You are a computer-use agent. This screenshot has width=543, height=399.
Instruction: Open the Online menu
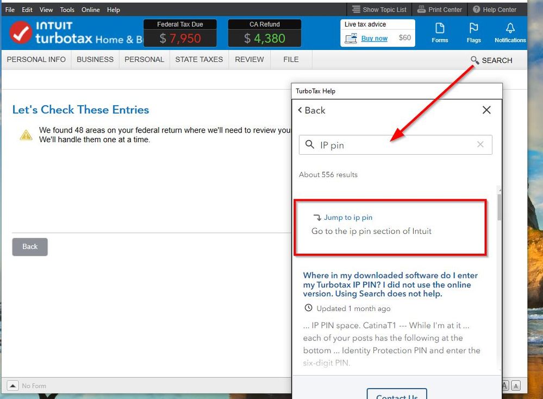click(x=90, y=10)
